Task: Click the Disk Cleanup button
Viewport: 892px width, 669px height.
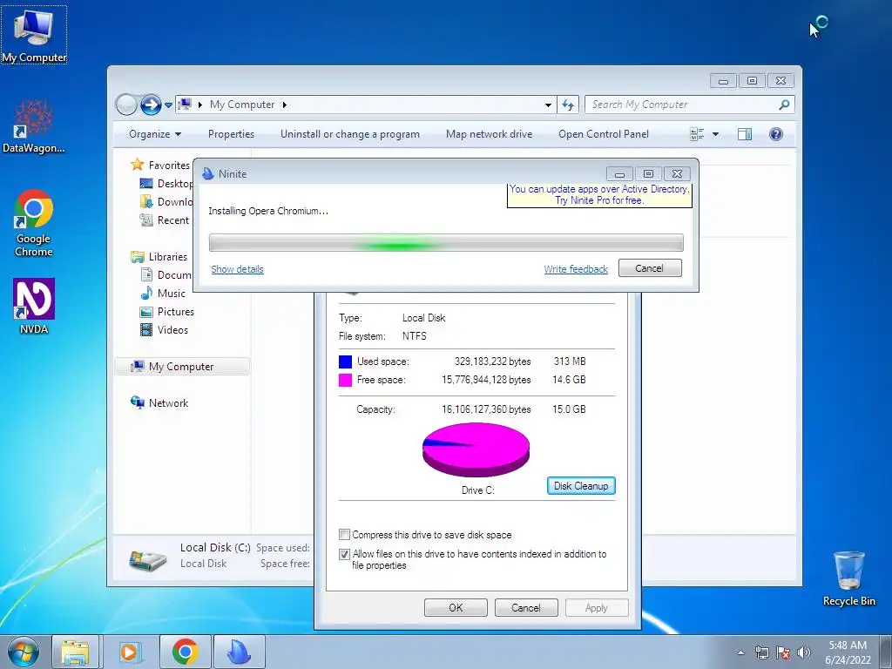Action: (581, 486)
